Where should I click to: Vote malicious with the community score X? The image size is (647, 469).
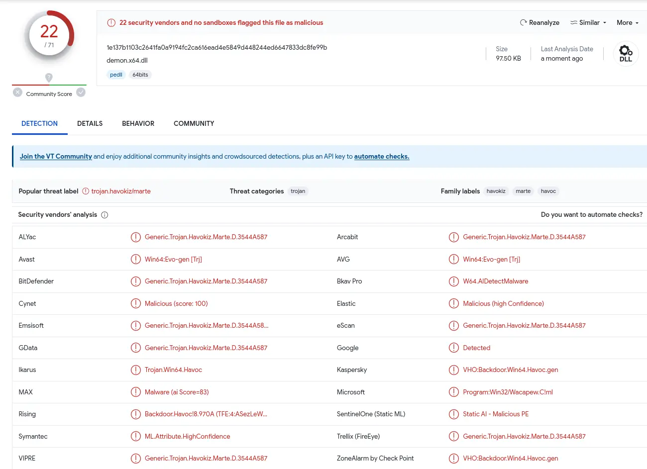click(x=18, y=93)
